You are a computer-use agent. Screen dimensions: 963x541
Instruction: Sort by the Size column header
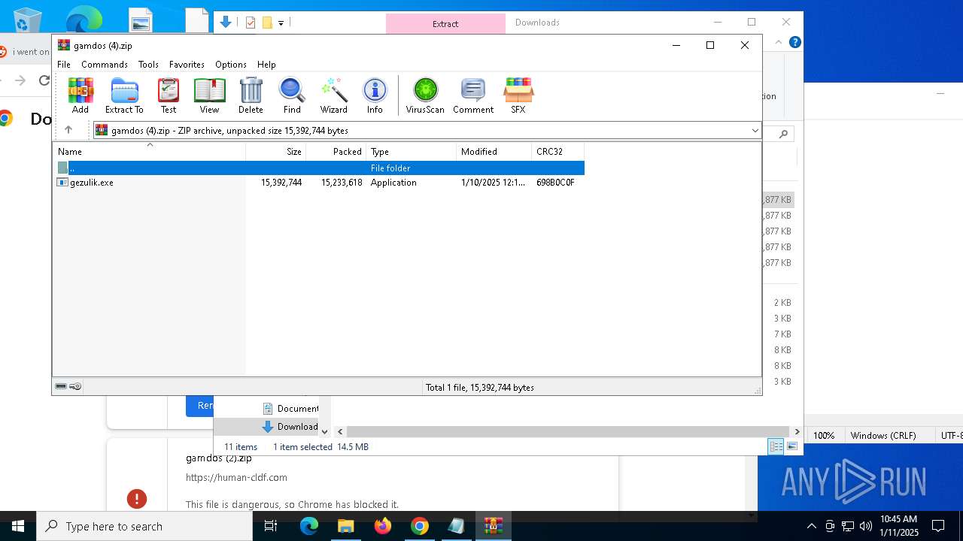[276, 152]
